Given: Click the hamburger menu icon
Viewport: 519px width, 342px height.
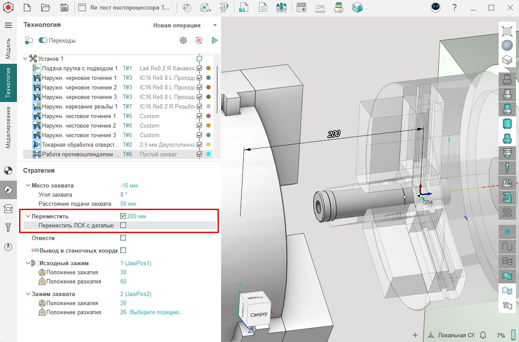Looking at the screenshot, I should click(x=8, y=25).
